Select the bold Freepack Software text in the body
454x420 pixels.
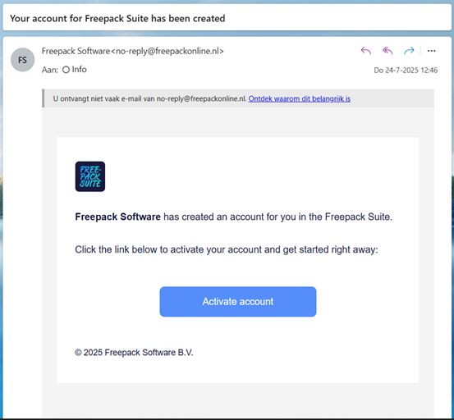(117, 217)
